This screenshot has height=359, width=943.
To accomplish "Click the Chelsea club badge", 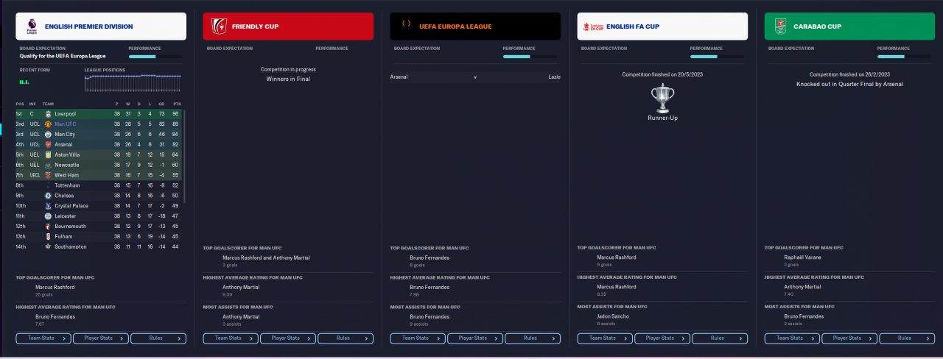I will 48,196.
